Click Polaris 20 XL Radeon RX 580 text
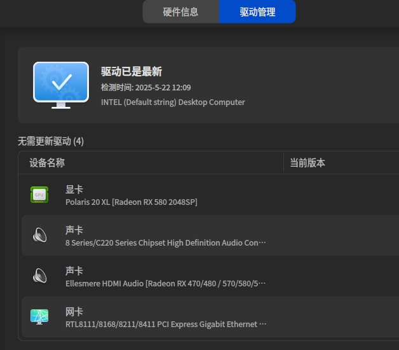This screenshot has height=350, width=399. pyautogui.click(x=132, y=202)
